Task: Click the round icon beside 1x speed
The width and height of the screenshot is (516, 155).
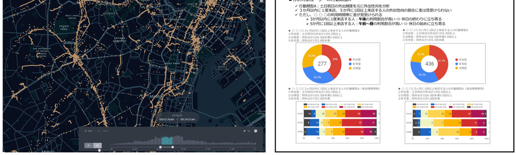Action: (255, 131)
